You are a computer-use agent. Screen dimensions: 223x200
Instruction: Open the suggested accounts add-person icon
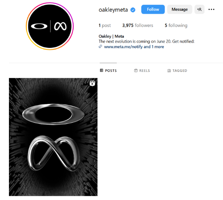[199, 9]
